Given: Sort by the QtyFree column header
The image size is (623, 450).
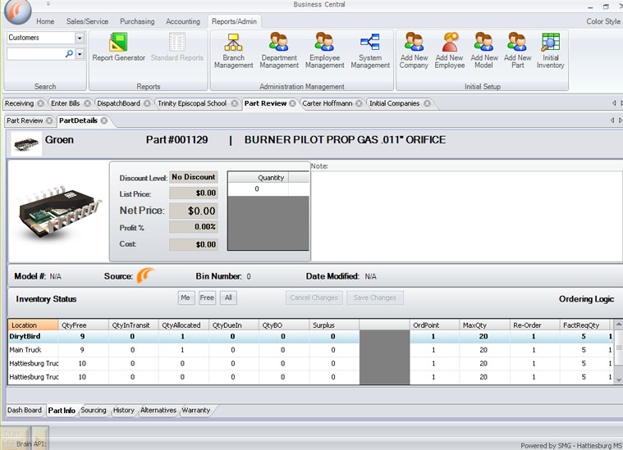Looking at the screenshot, I should tap(83, 325).
